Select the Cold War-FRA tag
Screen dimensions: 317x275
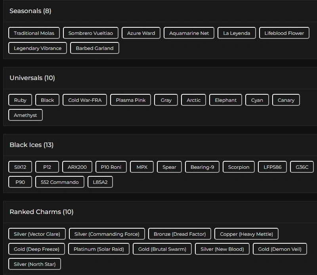point(85,100)
